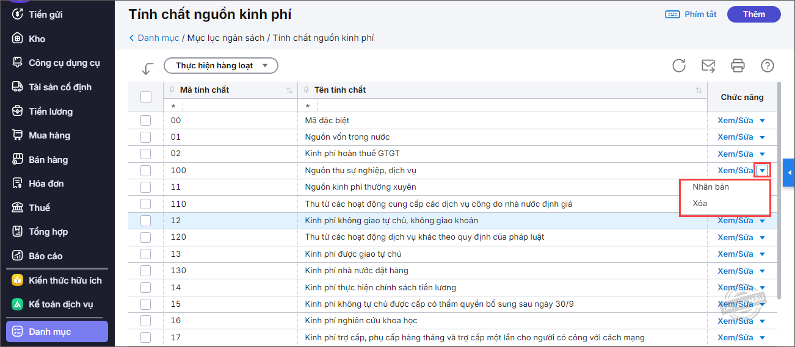Check the row for code 12

[x=145, y=221]
